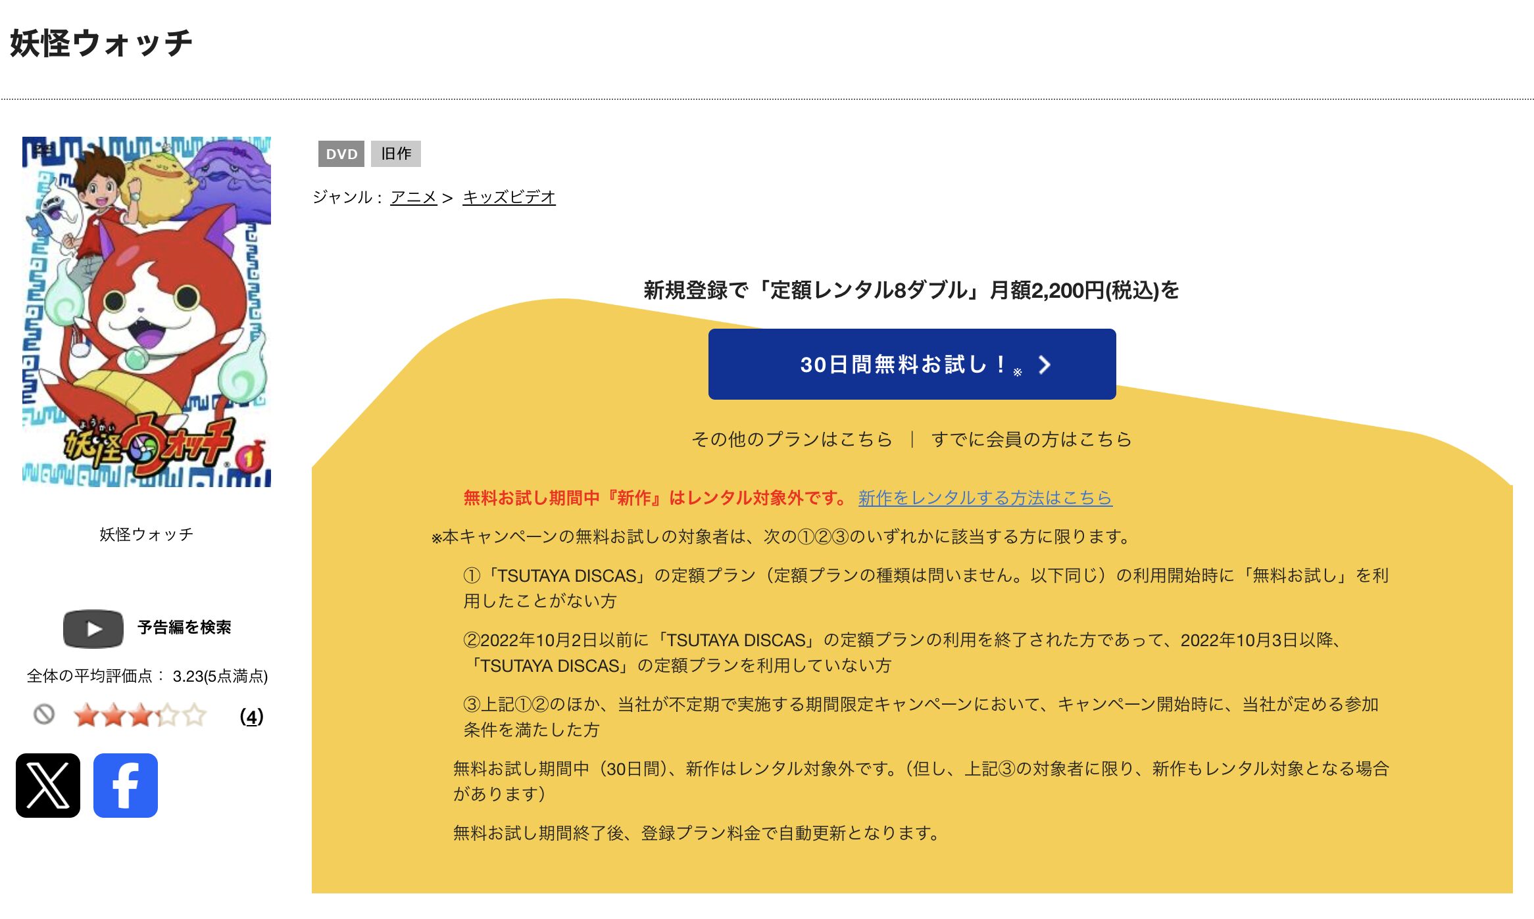The width and height of the screenshot is (1534, 919).
Task: Select the third rating star
Action: [x=140, y=715]
